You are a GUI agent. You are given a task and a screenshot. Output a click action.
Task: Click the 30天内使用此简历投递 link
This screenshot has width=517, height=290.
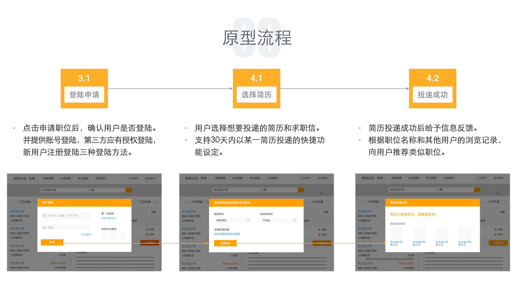click(227, 234)
